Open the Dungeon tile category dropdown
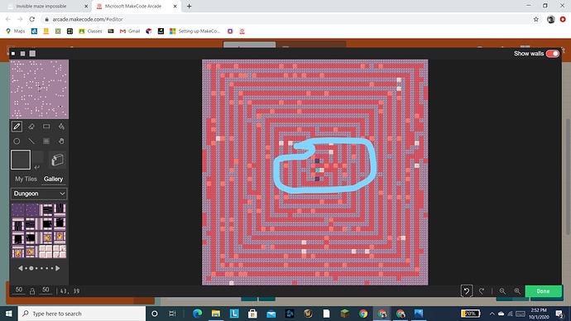571x321 pixels. click(x=39, y=194)
